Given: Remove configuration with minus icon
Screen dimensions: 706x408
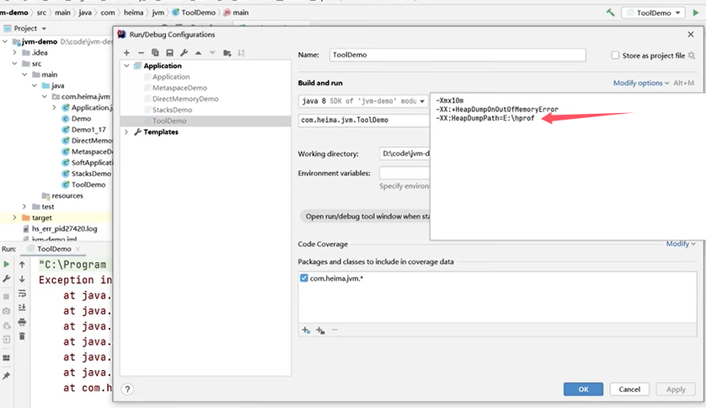Looking at the screenshot, I should (x=141, y=53).
